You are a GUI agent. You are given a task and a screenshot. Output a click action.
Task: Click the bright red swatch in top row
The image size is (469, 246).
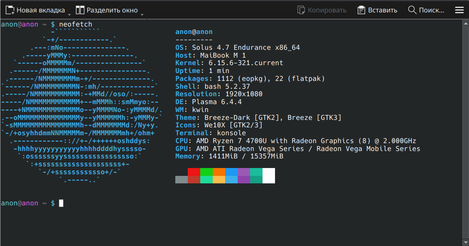(194, 172)
